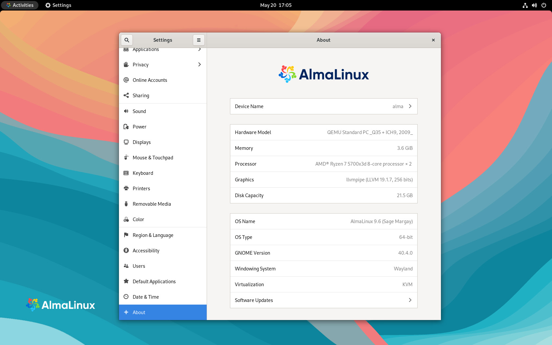Image resolution: width=552 pixels, height=345 pixels.
Task: Select the Keyboard panel label
Action: click(x=143, y=173)
